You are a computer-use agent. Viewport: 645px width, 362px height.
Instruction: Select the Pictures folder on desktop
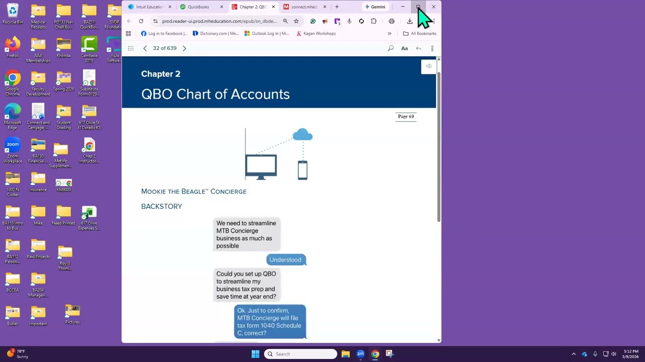(x=73, y=315)
